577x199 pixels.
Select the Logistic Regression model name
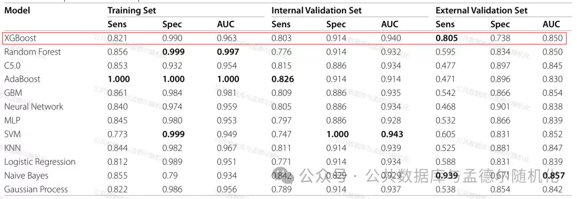pyautogui.click(x=40, y=162)
